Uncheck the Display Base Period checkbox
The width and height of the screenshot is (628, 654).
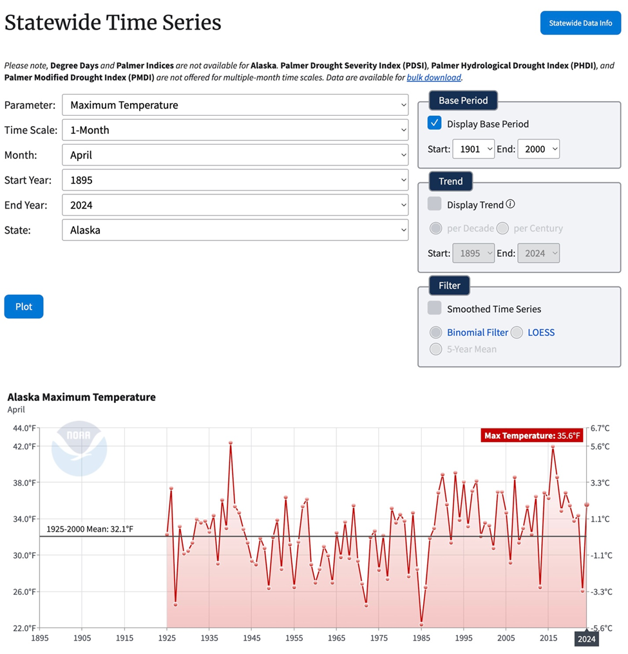pos(435,124)
